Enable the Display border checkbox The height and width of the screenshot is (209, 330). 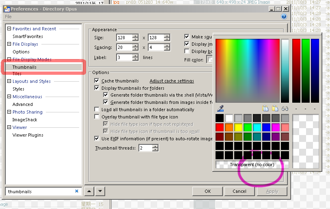[187, 51]
